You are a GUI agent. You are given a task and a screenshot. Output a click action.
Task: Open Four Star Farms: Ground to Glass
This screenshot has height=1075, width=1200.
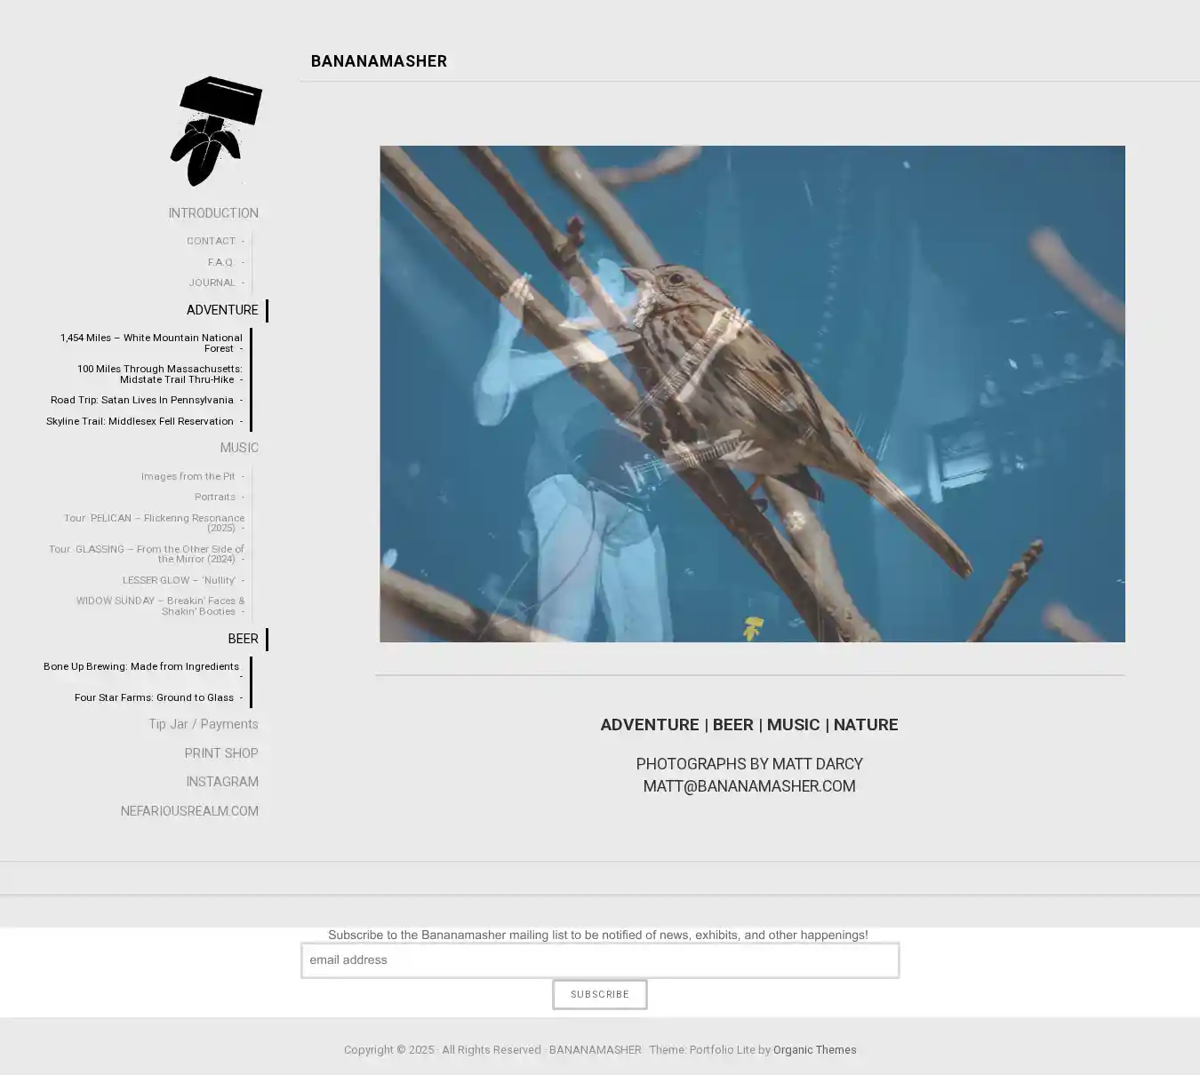click(x=154, y=697)
